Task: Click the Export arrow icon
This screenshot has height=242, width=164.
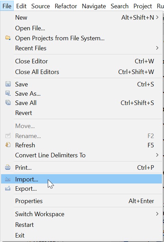Action: tap(8, 188)
